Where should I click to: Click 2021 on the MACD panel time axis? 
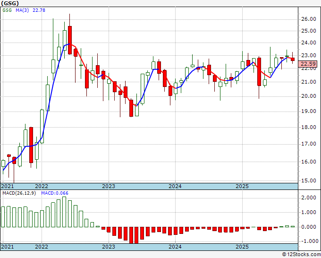[7, 247]
